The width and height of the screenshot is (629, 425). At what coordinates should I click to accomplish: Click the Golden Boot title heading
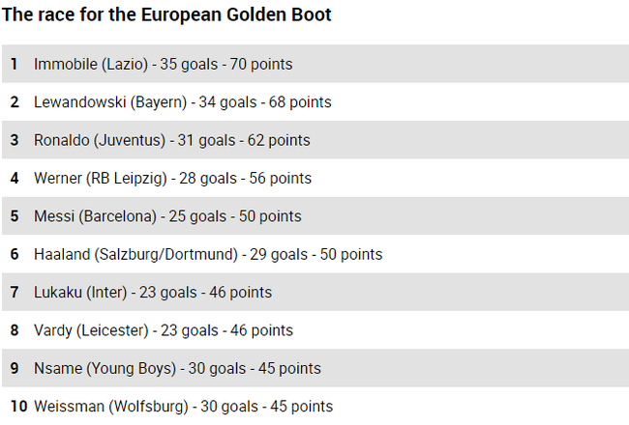pyautogui.click(x=166, y=14)
